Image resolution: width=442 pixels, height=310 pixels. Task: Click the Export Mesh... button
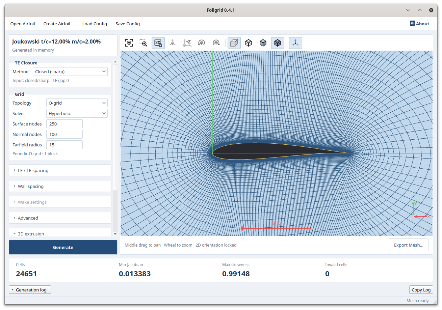409,245
